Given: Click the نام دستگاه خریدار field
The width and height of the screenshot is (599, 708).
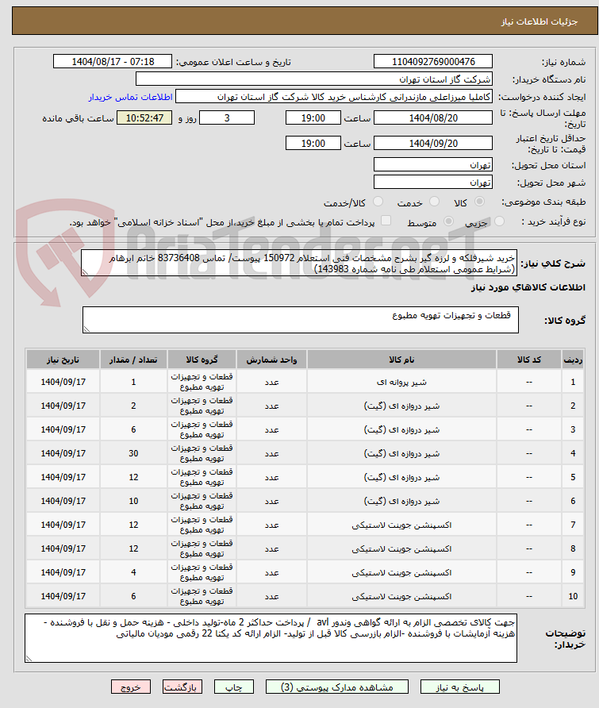Looking at the screenshot, I should (313, 79).
